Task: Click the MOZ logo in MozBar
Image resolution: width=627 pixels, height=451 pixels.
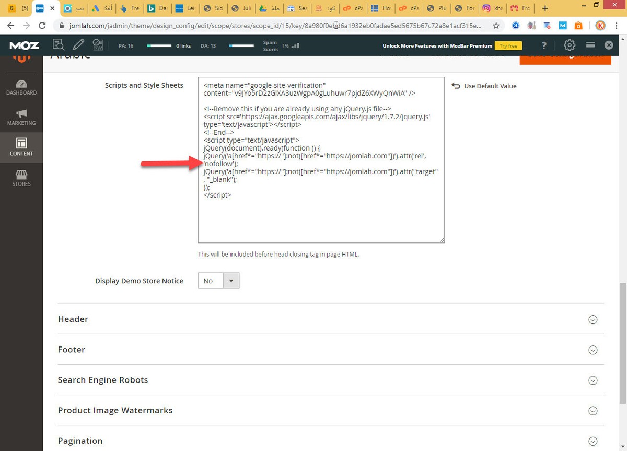Action: (x=25, y=45)
